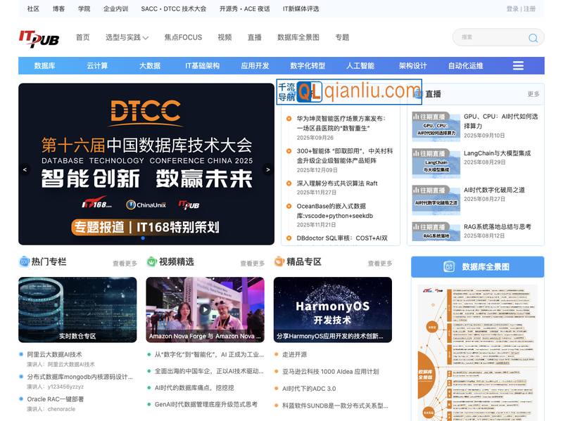Click the search magnifier icon
This screenshot has height=421, width=563.
point(533,38)
